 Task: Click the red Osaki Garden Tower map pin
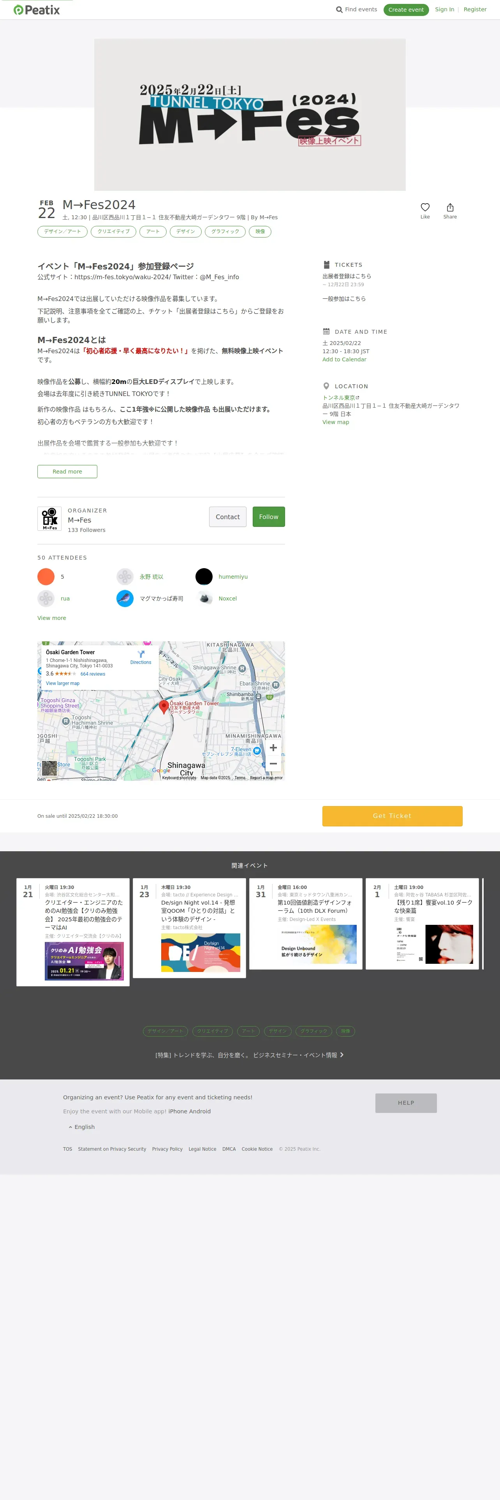[x=164, y=706]
